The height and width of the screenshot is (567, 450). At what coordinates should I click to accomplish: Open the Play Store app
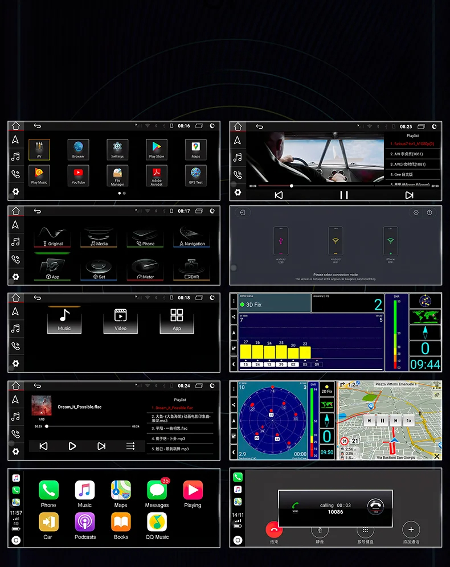[x=156, y=149]
